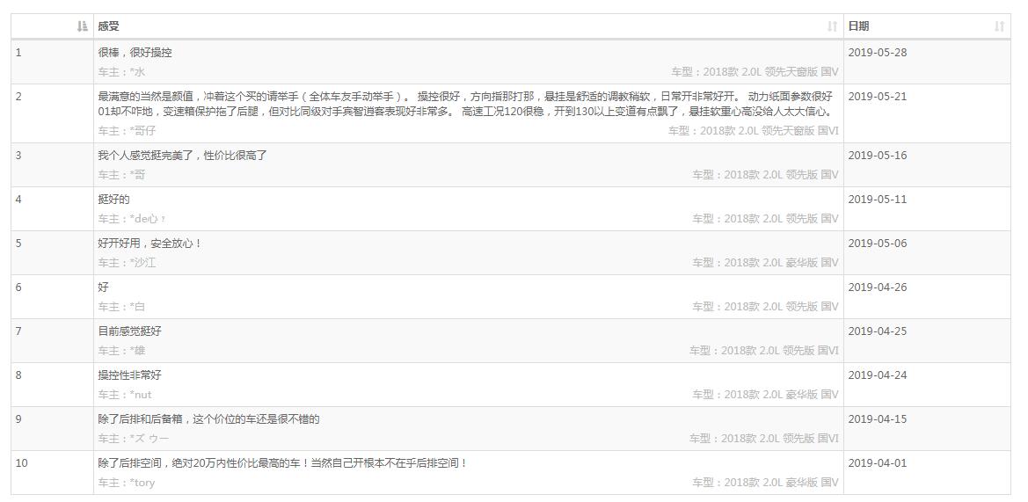
Task: Click owner name 车主：*沙江
Action: (128, 263)
